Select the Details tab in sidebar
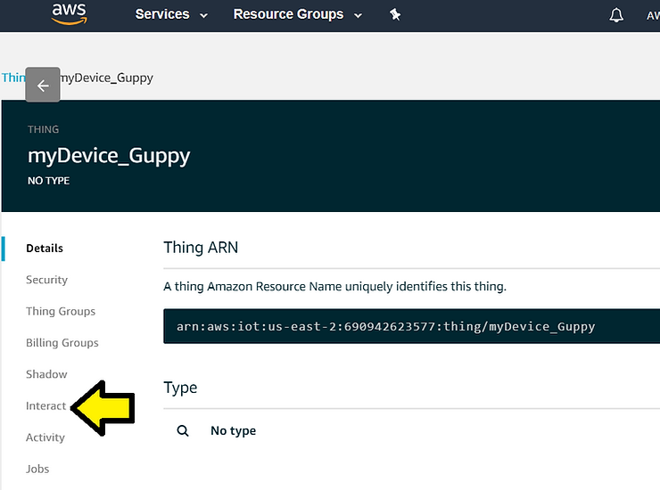Screen dimensions: 660x490 click(45, 249)
